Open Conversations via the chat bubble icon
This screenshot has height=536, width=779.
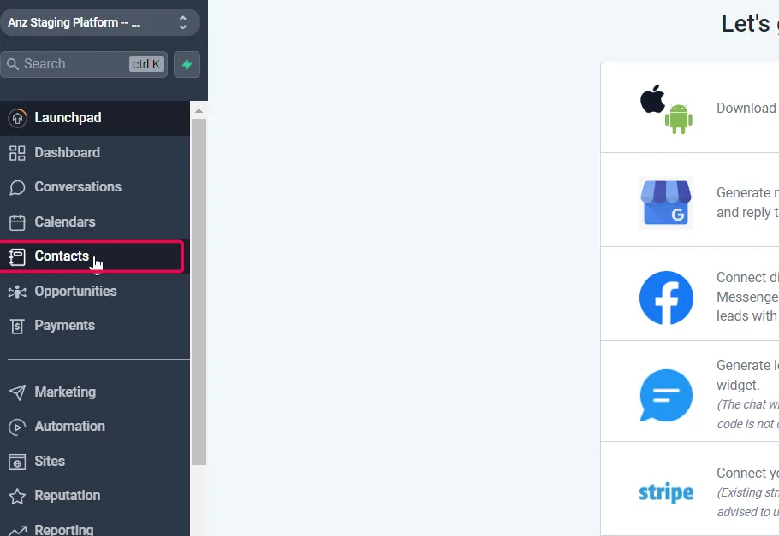[17, 187]
